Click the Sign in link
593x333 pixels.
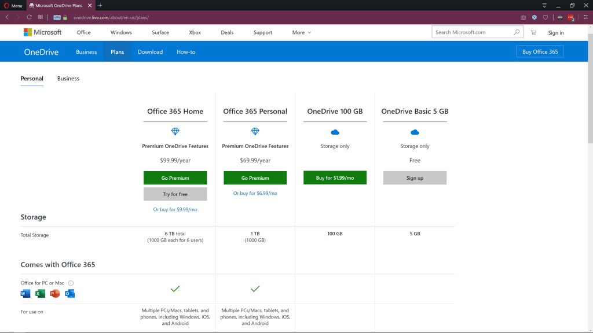point(555,33)
